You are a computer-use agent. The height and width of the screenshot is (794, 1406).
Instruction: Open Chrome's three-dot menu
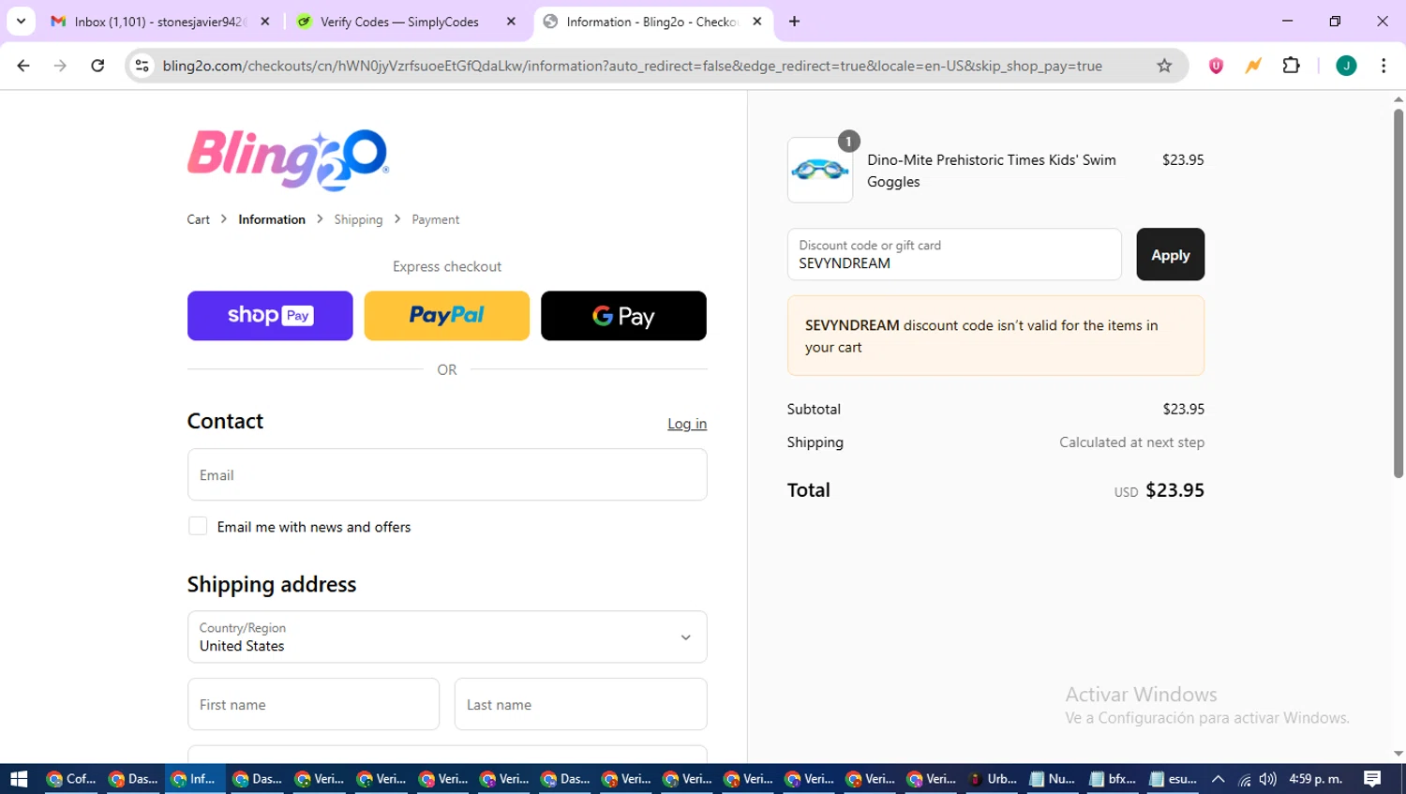point(1384,66)
